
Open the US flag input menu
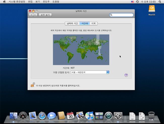pyautogui.click(x=132, y=2)
